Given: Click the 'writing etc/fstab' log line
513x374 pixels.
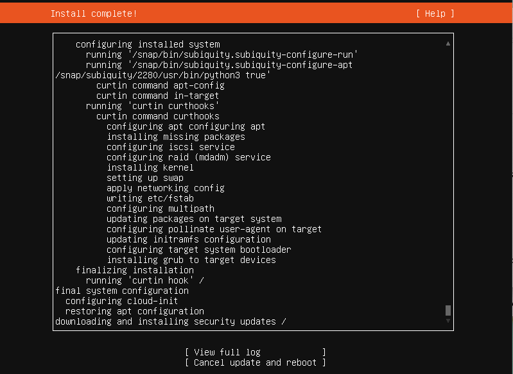Looking at the screenshot, I should click(150, 198).
